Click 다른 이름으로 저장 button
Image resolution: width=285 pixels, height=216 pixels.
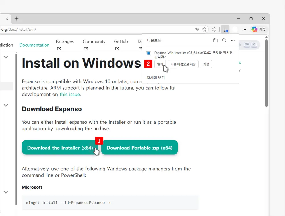(x=183, y=64)
